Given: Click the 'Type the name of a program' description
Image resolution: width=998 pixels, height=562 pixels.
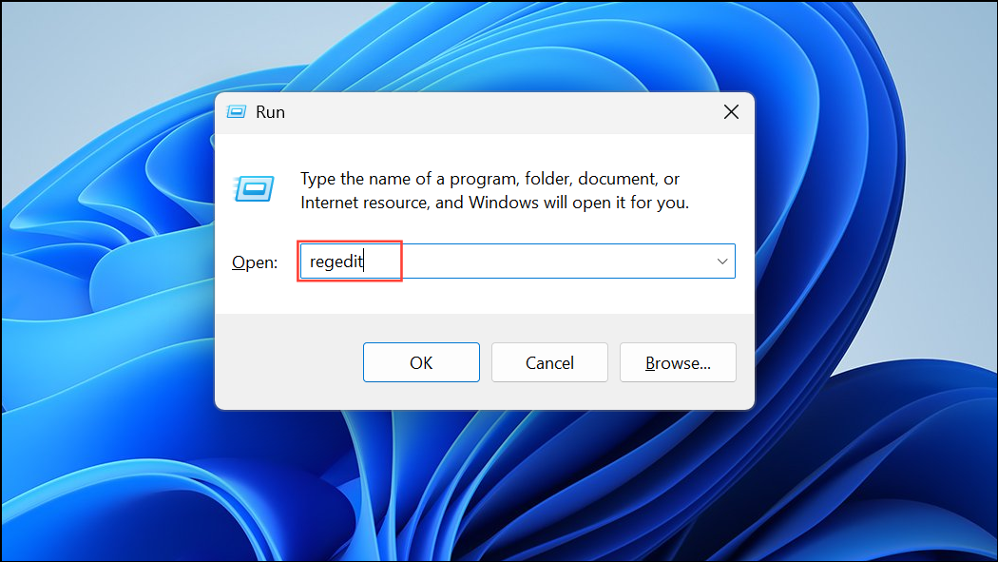Looking at the screenshot, I should 494,190.
